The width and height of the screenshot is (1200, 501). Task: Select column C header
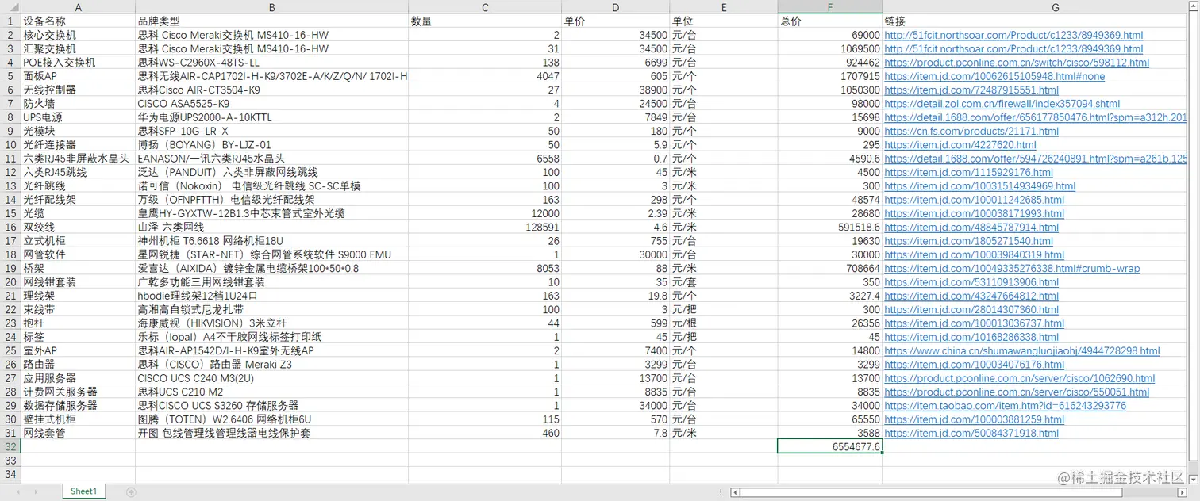485,7
